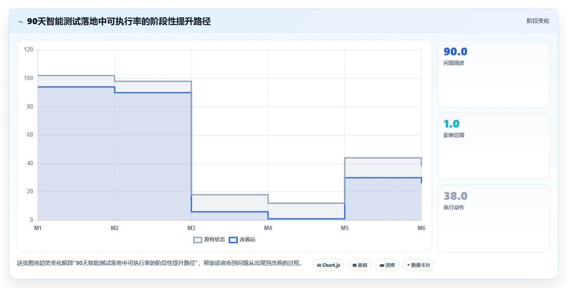Click the chart title 90天智能测试落地中可执行率的阶段性提升路径
This screenshot has height=288, width=567.
click(119, 21)
